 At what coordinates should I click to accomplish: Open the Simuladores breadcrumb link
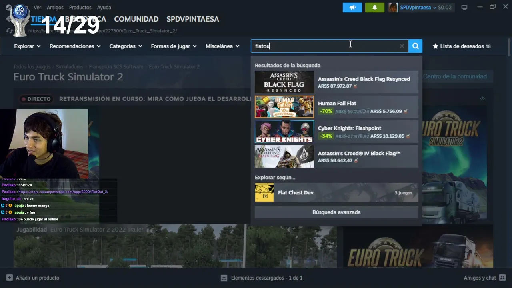coord(70,66)
